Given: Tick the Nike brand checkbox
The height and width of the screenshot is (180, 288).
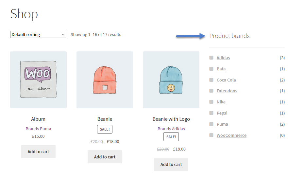Looking at the screenshot, I should pos(211,102).
